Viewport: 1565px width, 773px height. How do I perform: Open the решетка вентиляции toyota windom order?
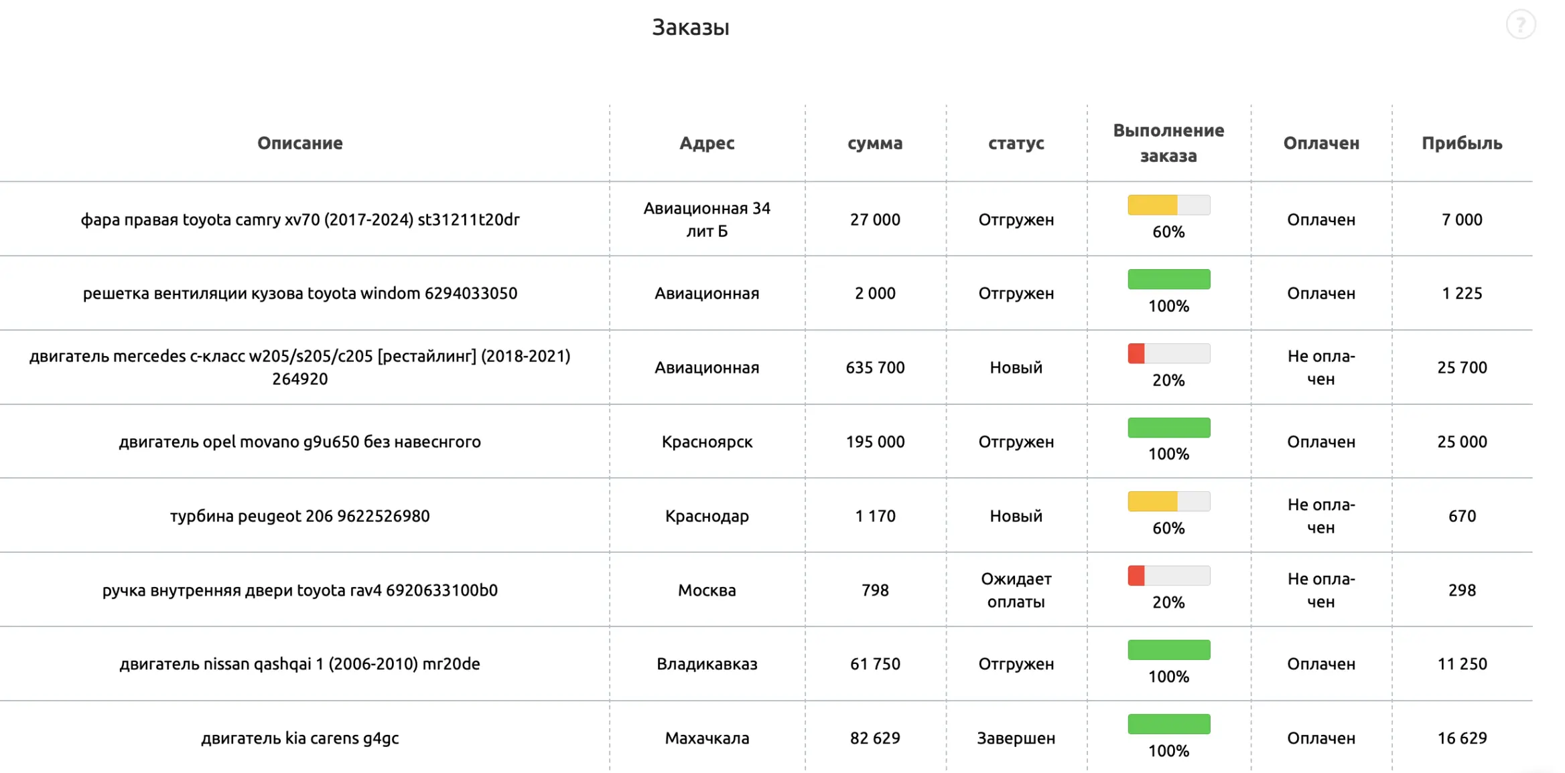pyautogui.click(x=299, y=293)
